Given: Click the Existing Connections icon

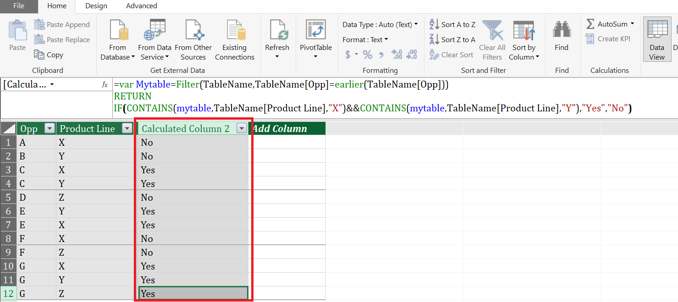Looking at the screenshot, I should [235, 30].
